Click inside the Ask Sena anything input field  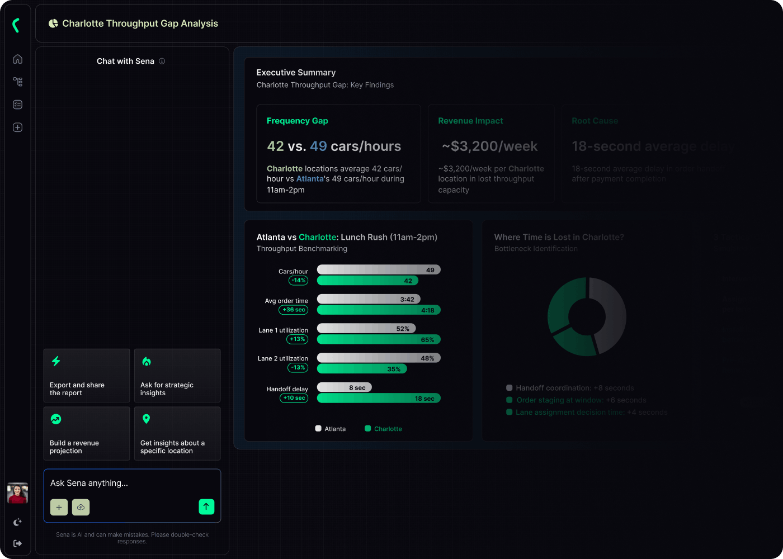point(132,483)
